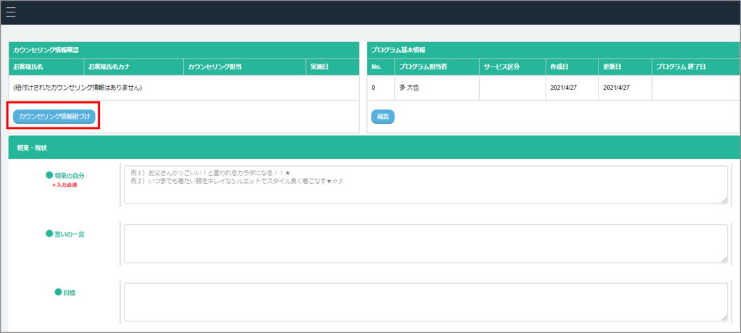Click the resize corner of 目標 textarea

click(x=723, y=316)
